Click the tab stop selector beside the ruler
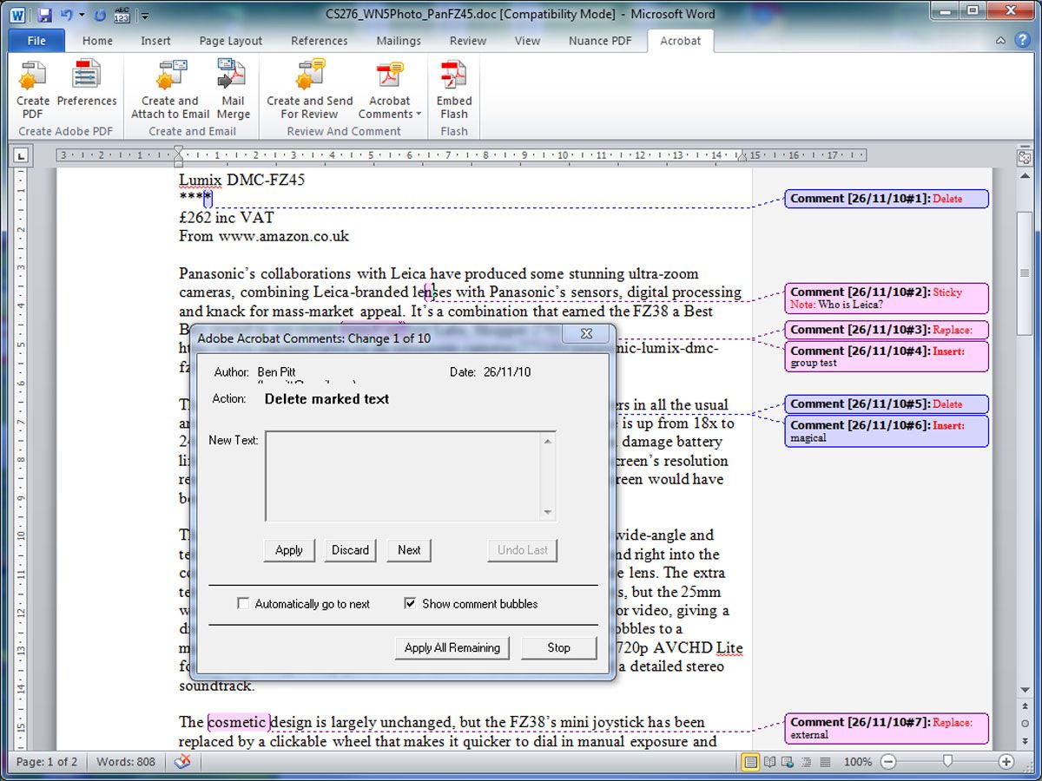The image size is (1042, 781). tap(23, 156)
